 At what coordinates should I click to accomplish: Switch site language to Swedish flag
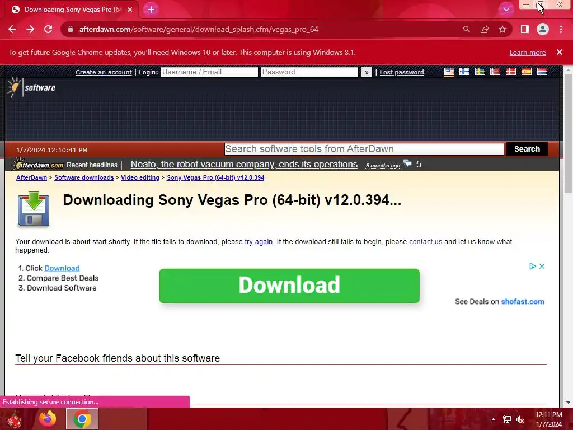pyautogui.click(x=480, y=72)
